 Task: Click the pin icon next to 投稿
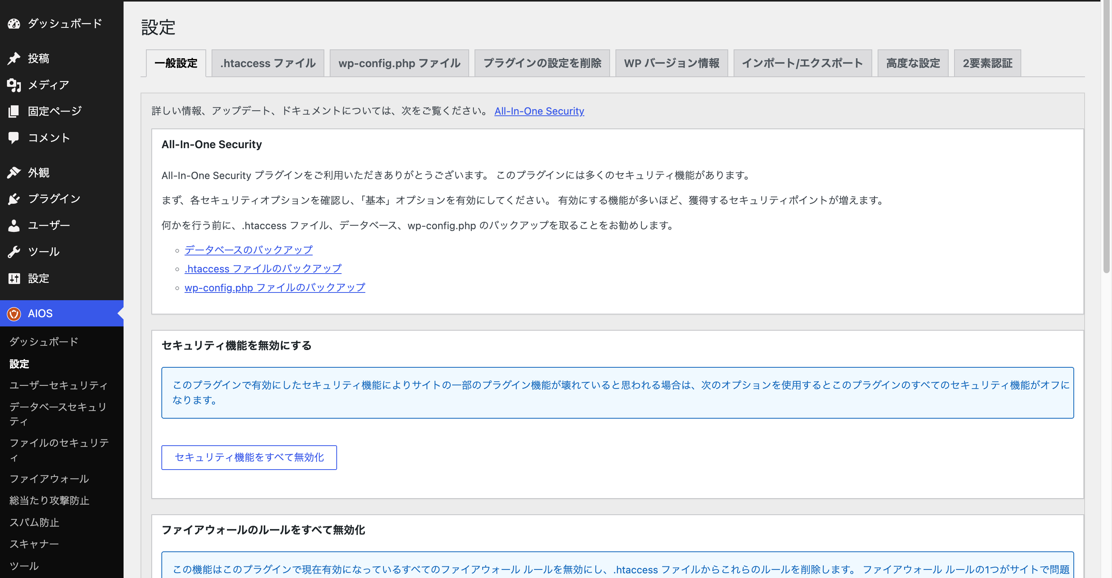[x=14, y=58]
